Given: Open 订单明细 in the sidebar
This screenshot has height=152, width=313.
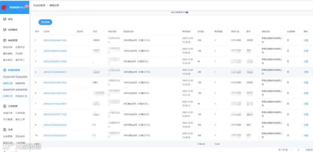Looking at the screenshot, I should 20,113.
